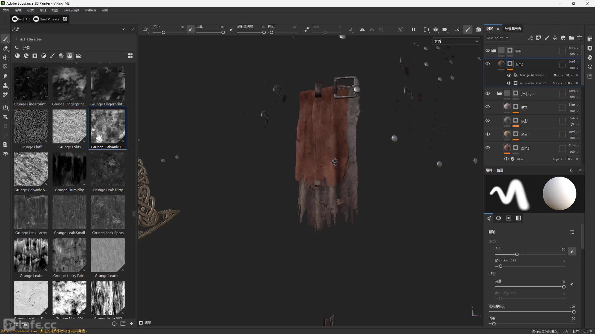Toggle symmetry in the top toolbar
The height and width of the screenshot is (334, 595).
tap(362, 29)
